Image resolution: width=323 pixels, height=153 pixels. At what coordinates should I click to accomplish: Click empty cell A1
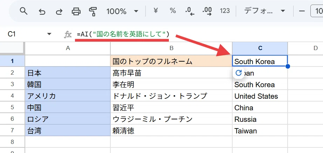click(68, 61)
